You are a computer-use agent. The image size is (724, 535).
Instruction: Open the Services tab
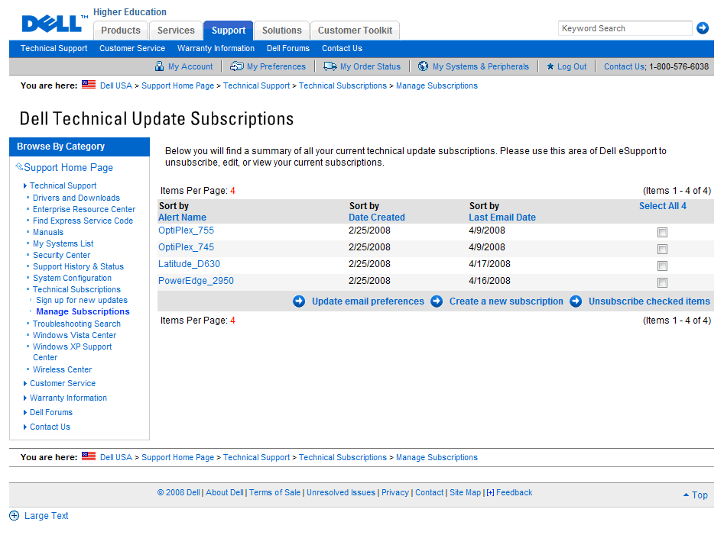coord(176,31)
